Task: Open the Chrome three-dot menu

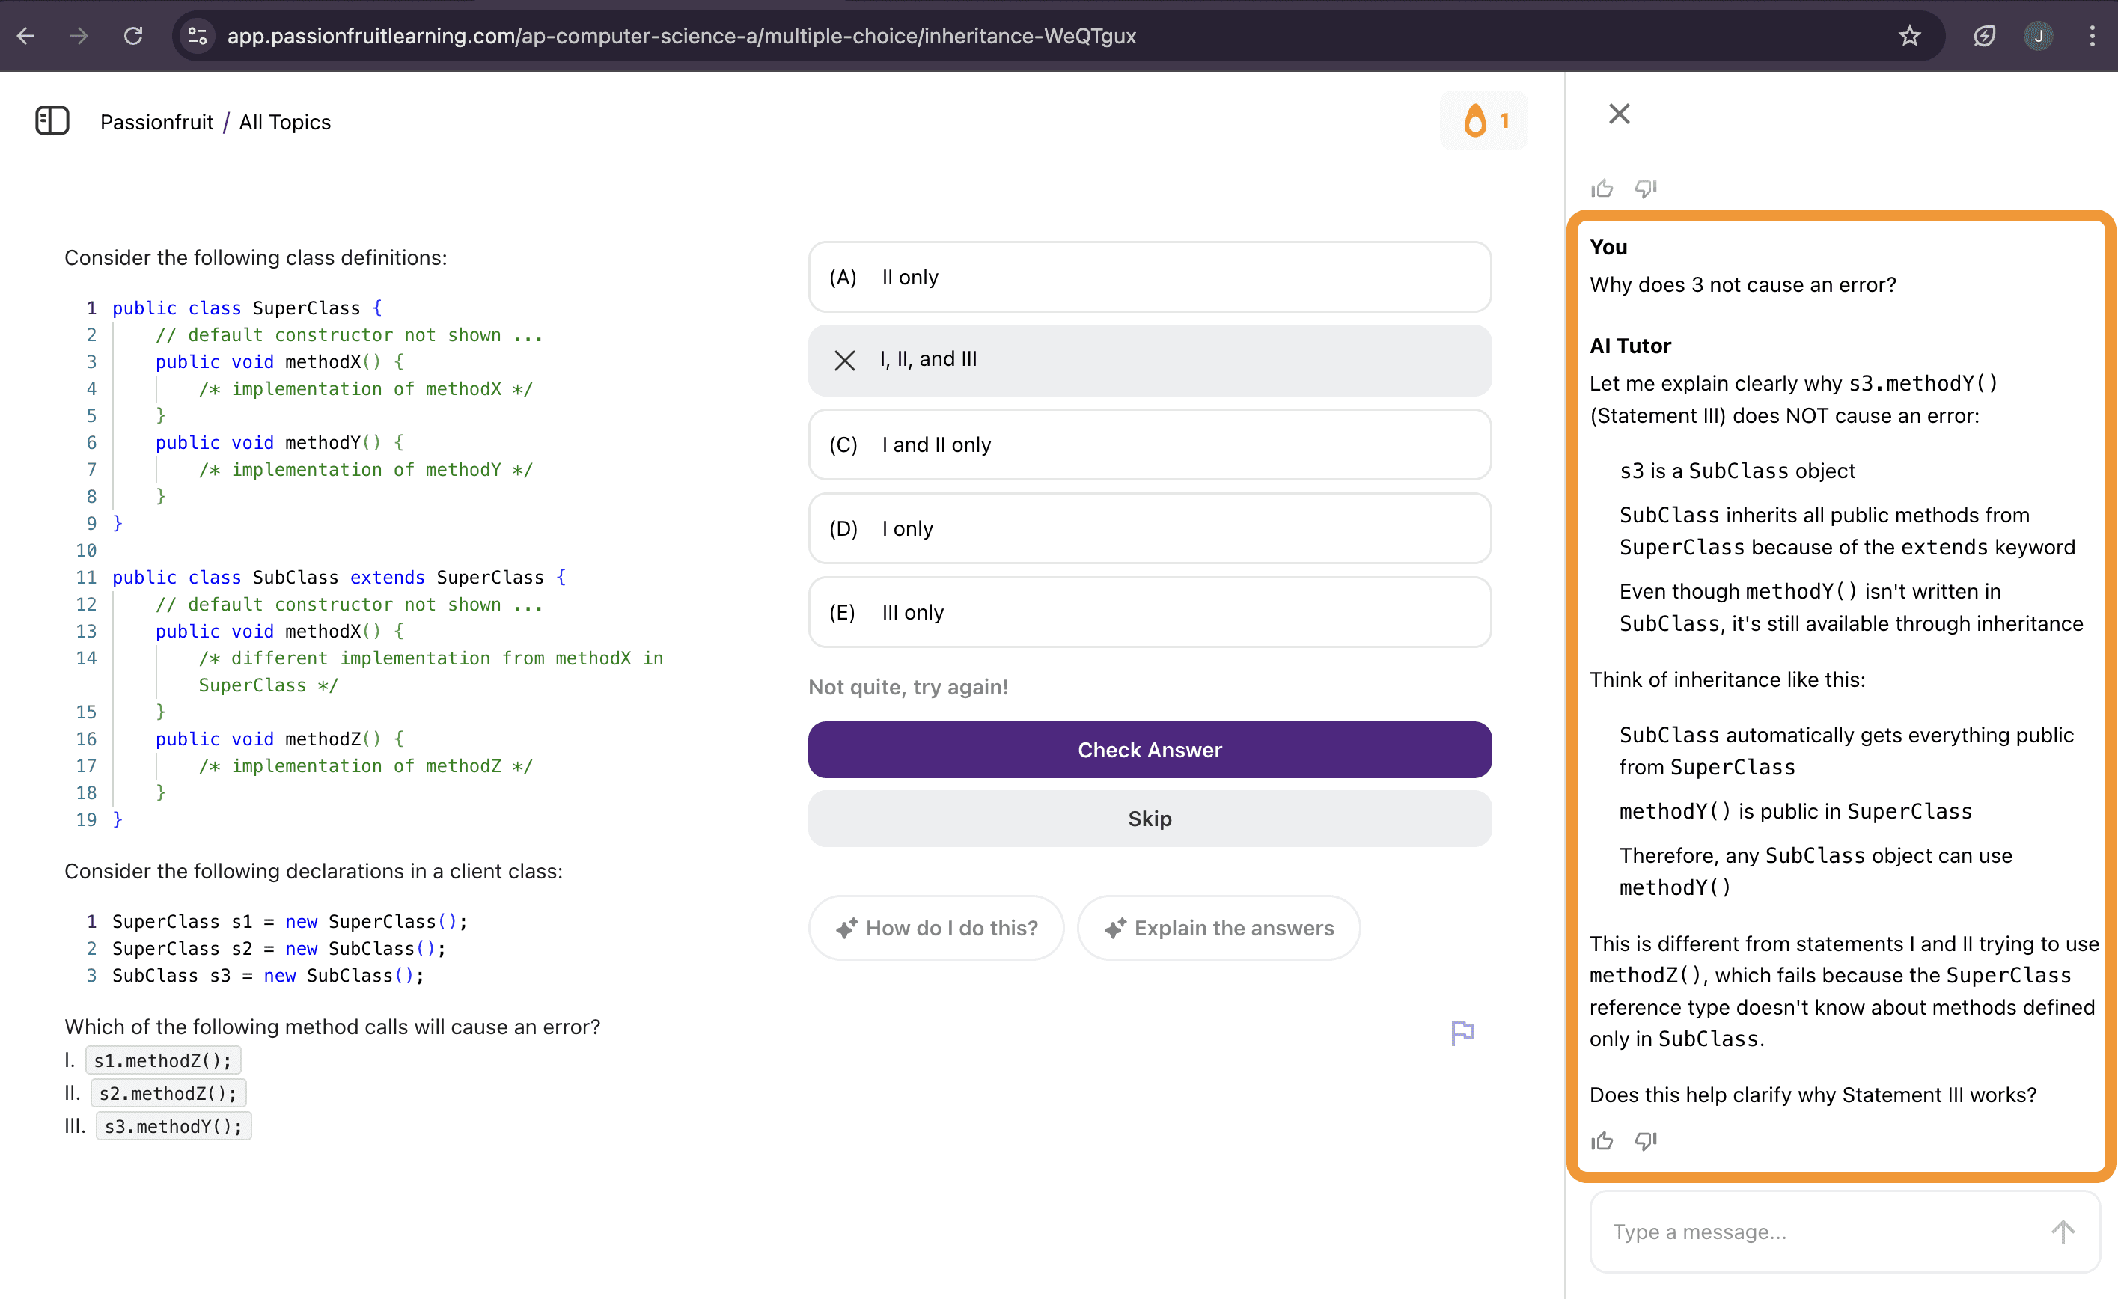Action: tap(2093, 36)
